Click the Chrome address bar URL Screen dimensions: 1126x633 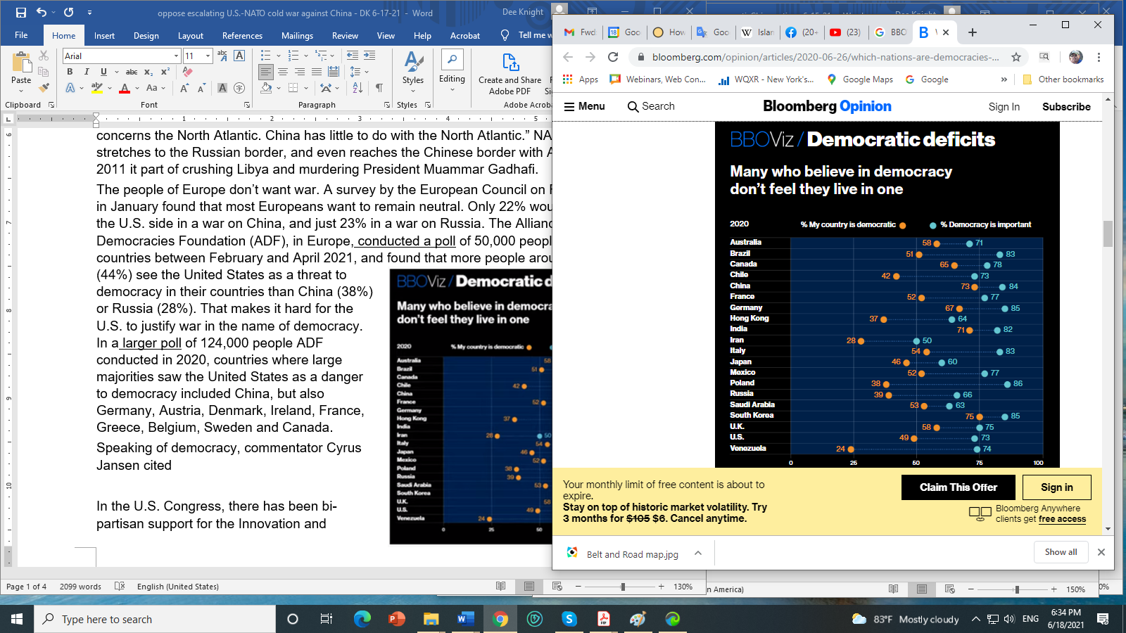(825, 57)
